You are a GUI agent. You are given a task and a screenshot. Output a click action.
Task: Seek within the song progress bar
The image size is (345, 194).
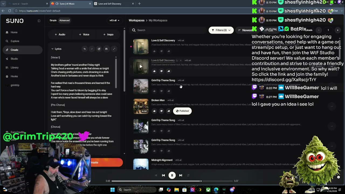172,181
